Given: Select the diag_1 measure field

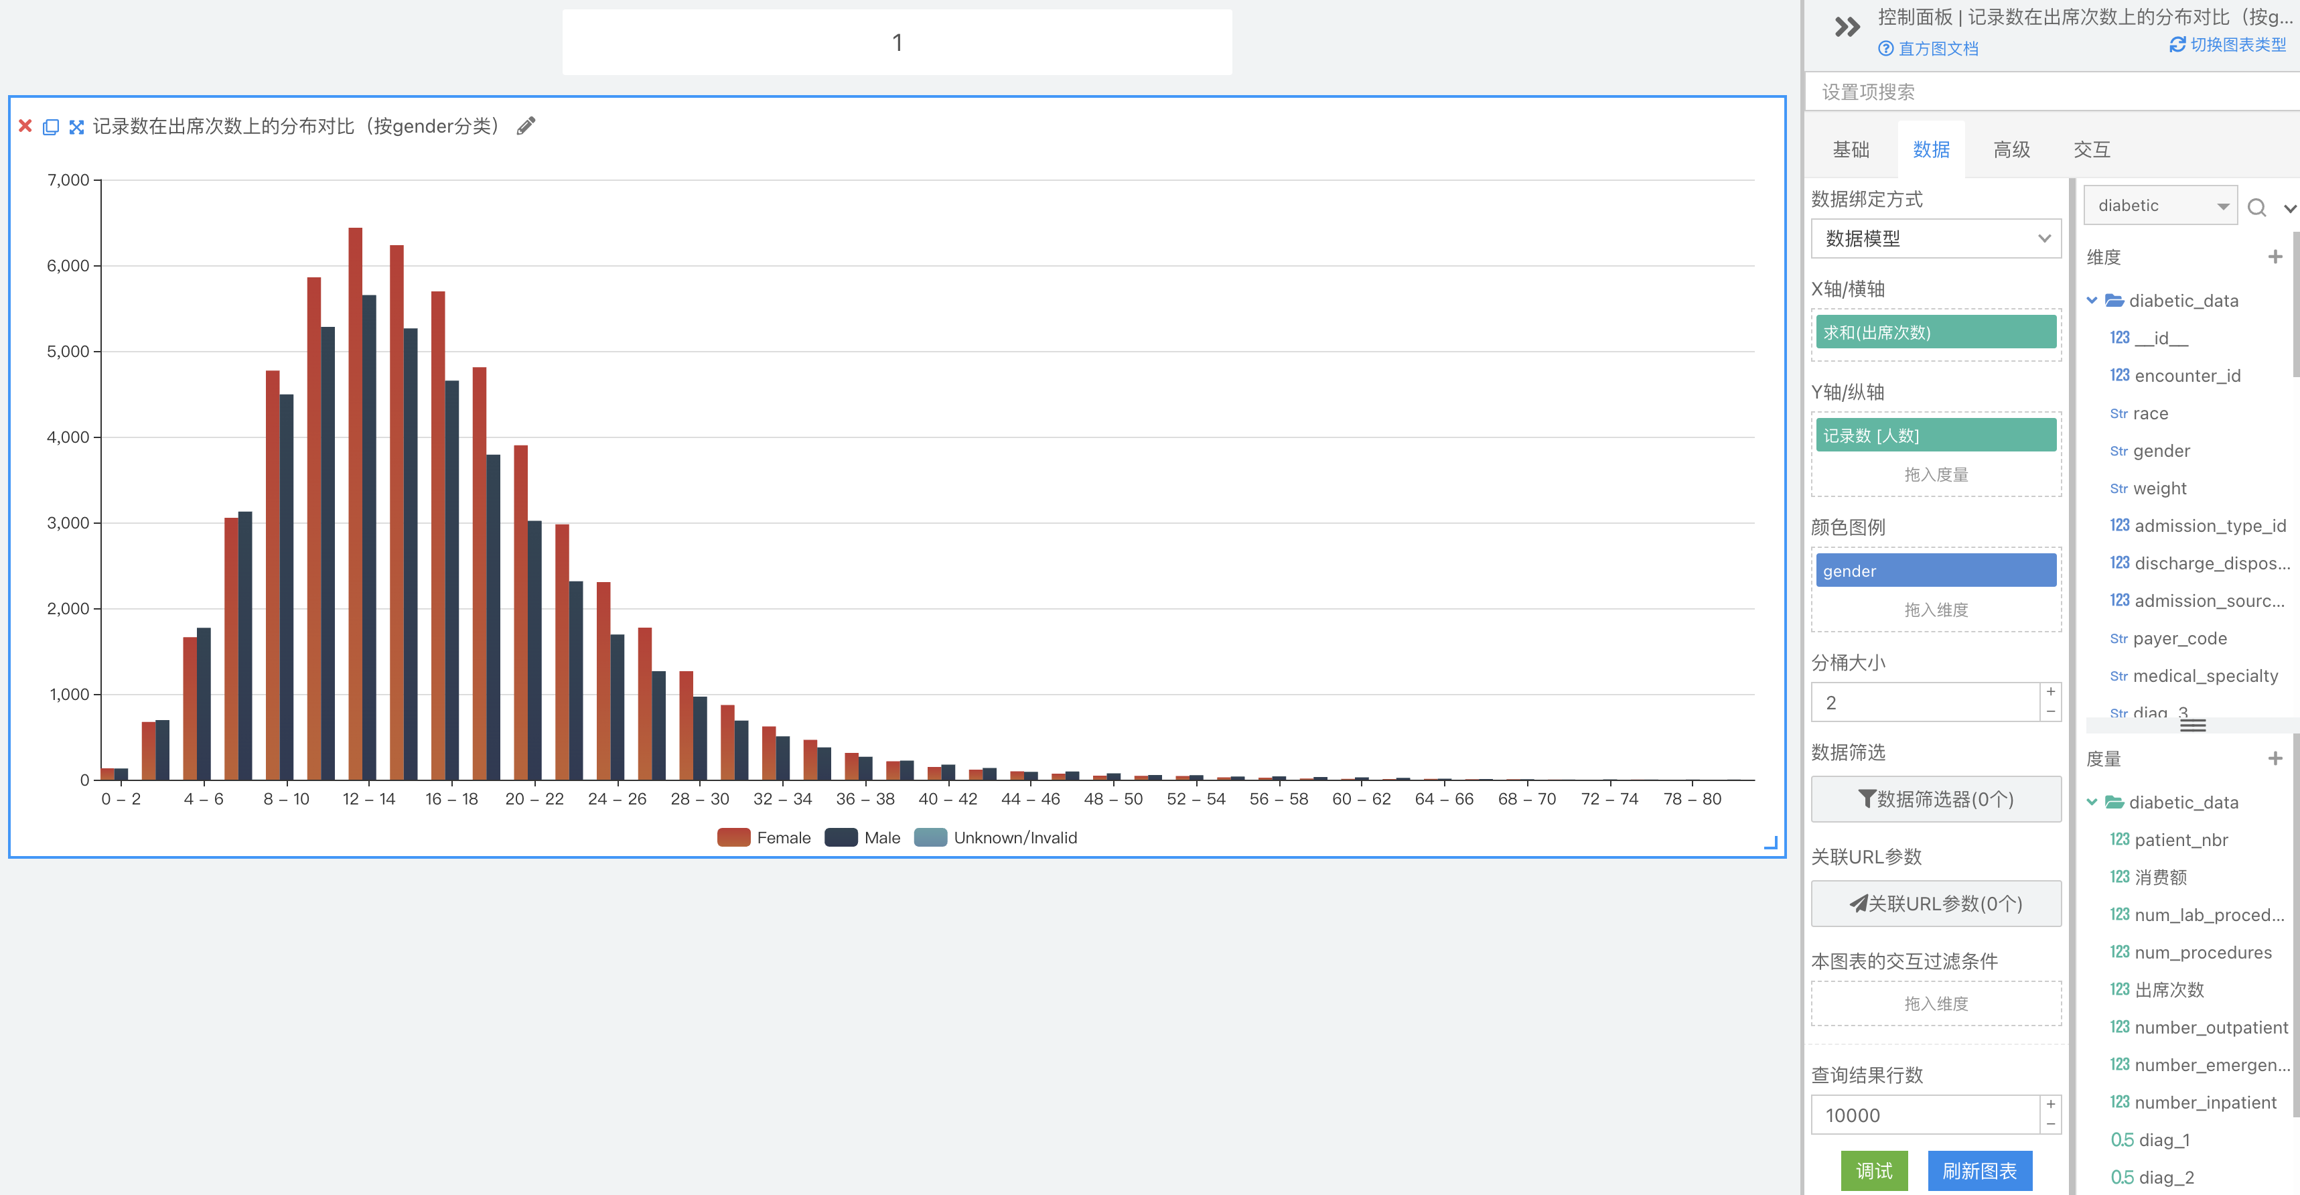Looking at the screenshot, I should click(2149, 1139).
